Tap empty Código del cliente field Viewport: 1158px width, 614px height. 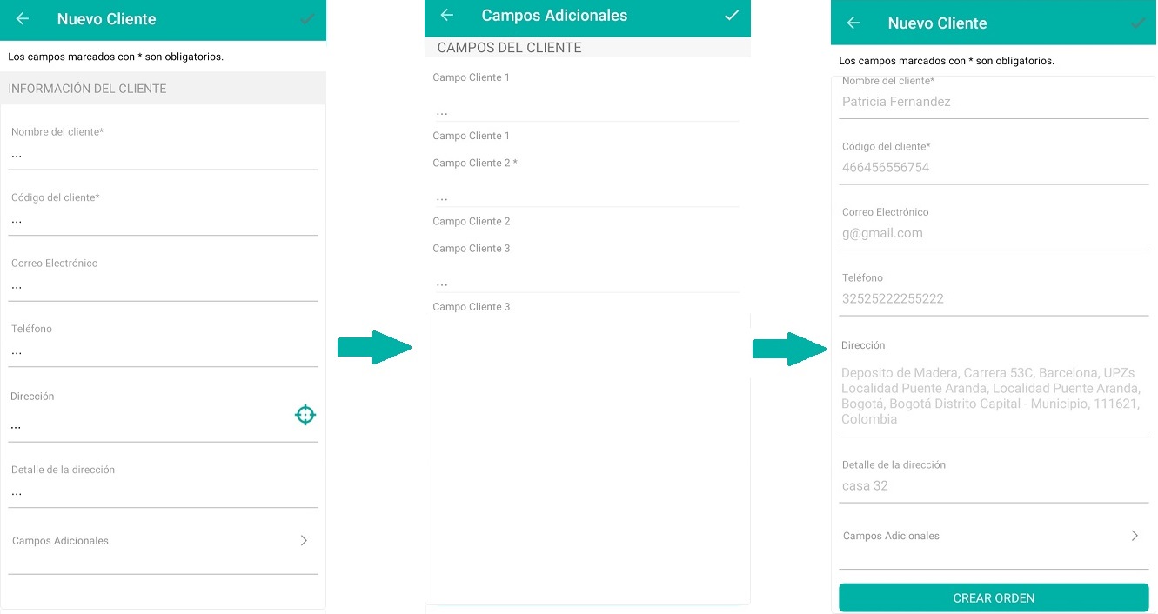click(x=164, y=221)
